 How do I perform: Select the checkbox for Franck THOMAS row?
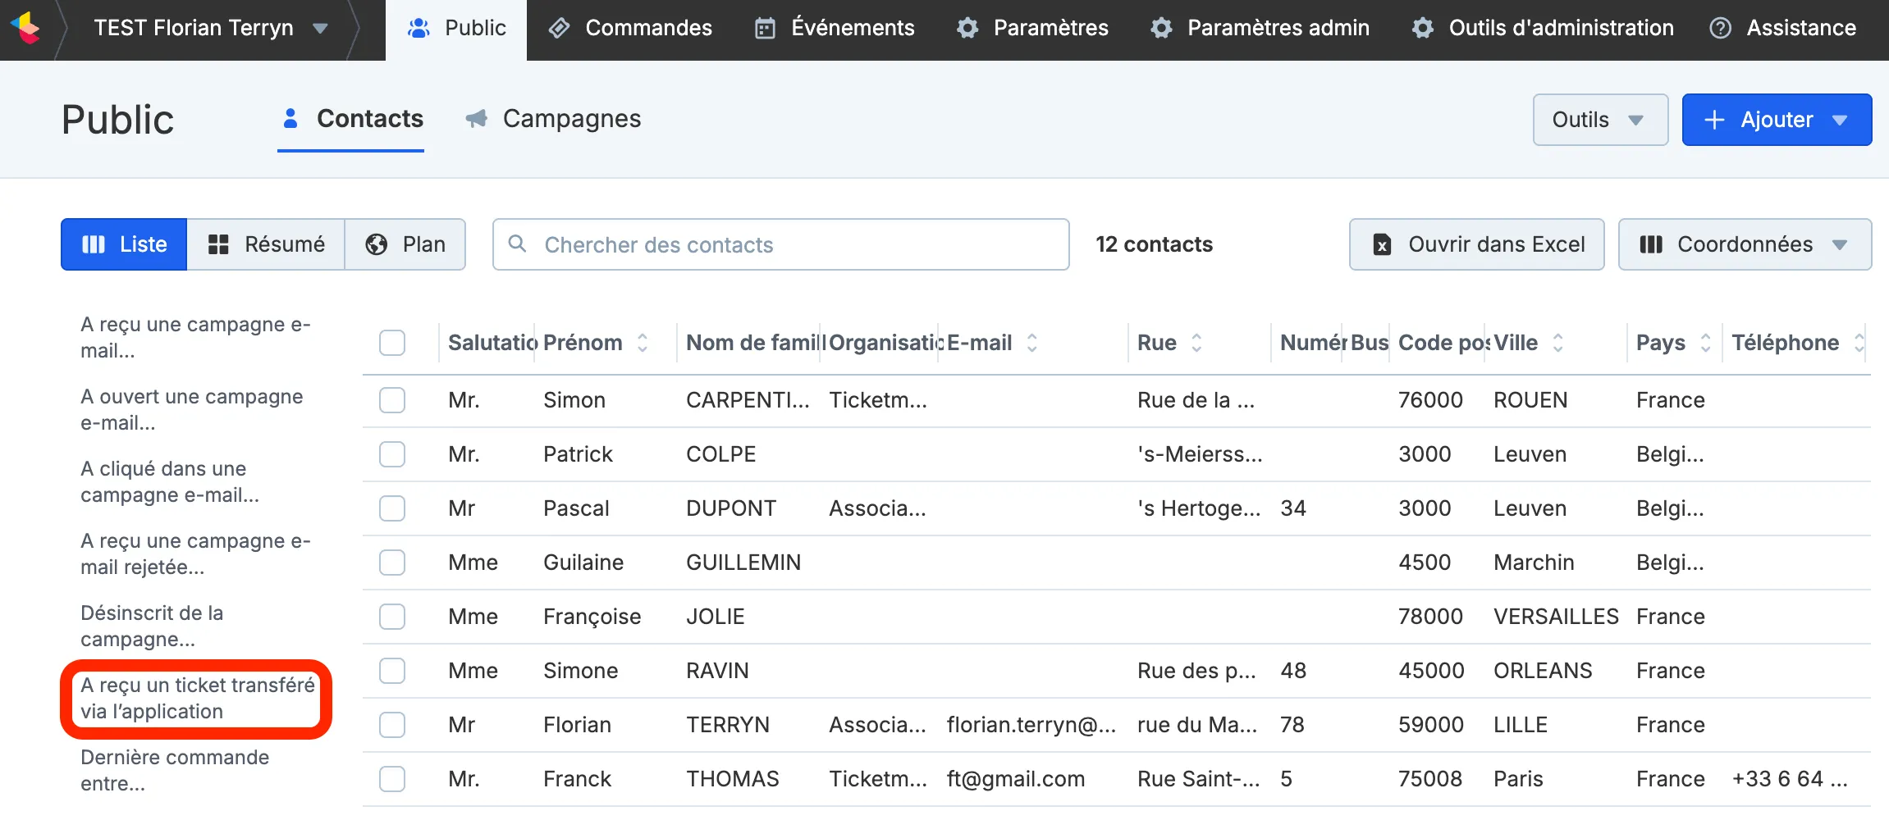click(x=392, y=779)
